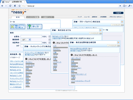Open the ニュース navigation link
This screenshot has height=100, width=133.
87,17
